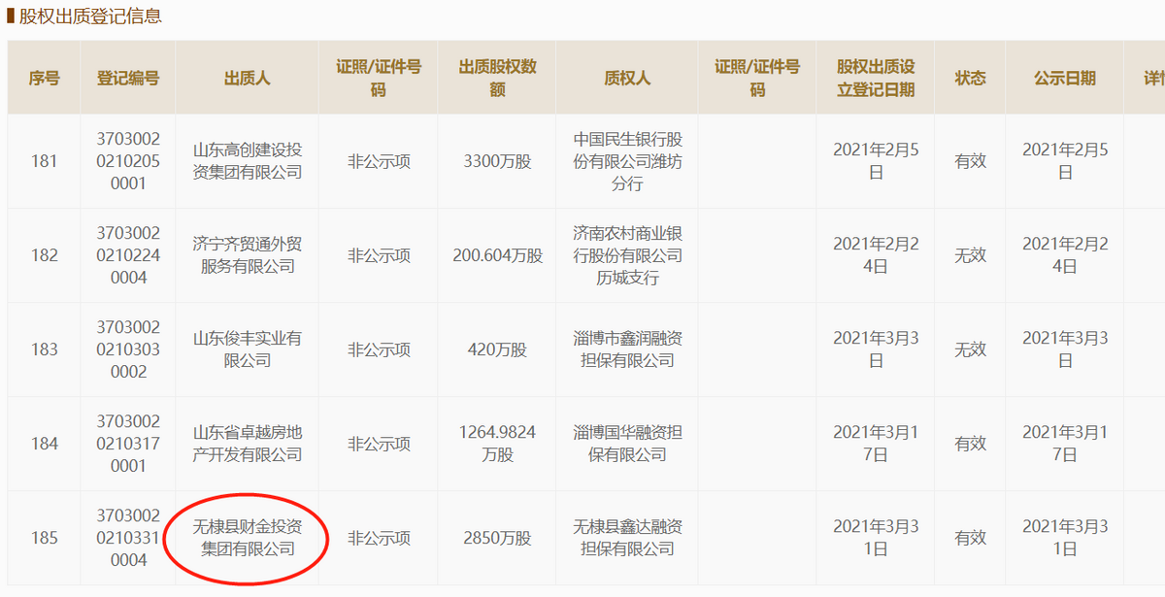Click 非公示项 in row 185
The width and height of the screenshot is (1165, 597).
tap(379, 538)
